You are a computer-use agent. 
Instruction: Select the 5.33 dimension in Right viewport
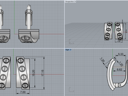pyautogui.click(x=121, y=54)
